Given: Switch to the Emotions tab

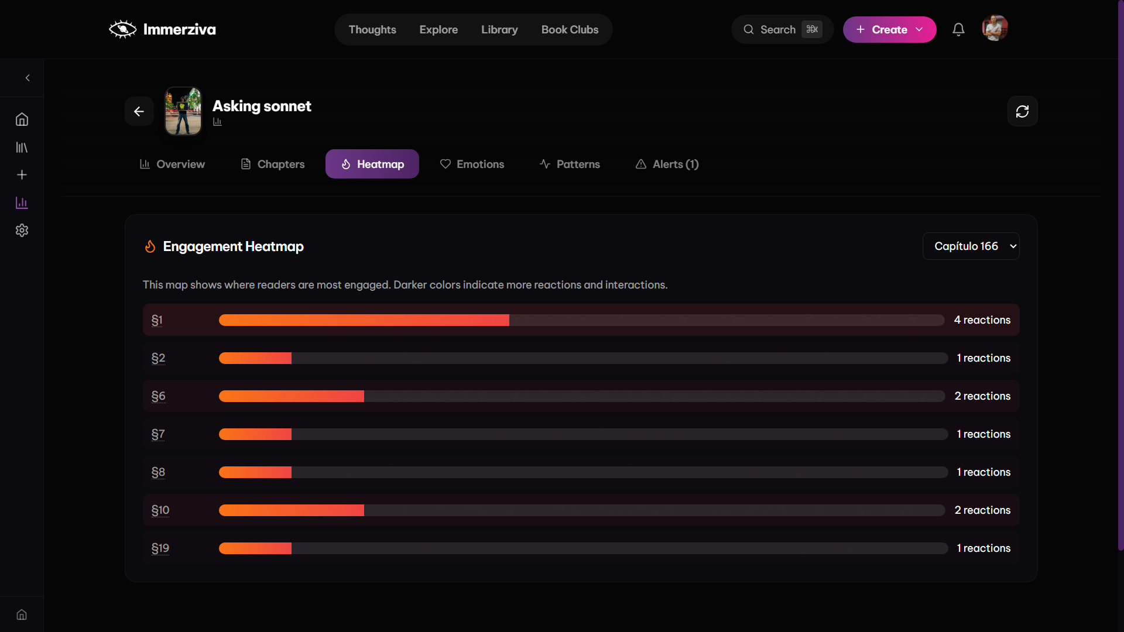Looking at the screenshot, I should point(472,164).
